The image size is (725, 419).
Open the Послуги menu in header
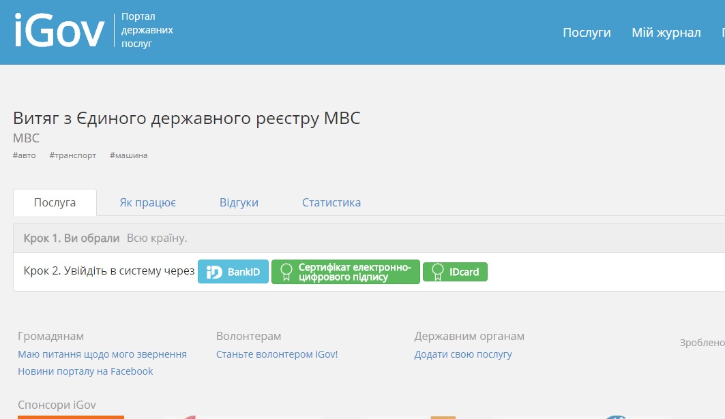tap(587, 33)
